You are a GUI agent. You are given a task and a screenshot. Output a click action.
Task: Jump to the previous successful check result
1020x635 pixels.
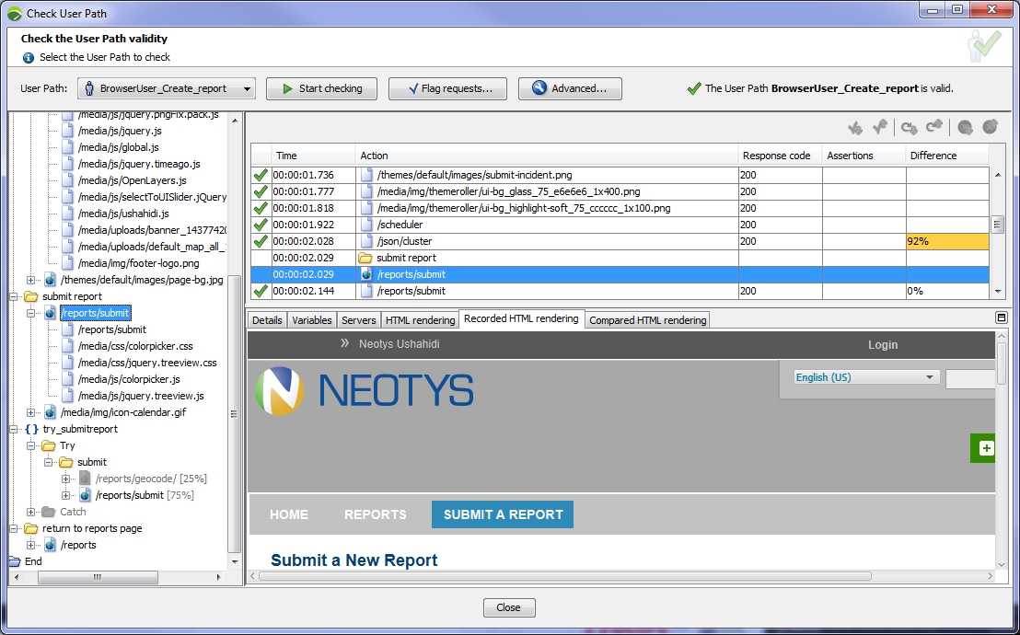tap(879, 127)
